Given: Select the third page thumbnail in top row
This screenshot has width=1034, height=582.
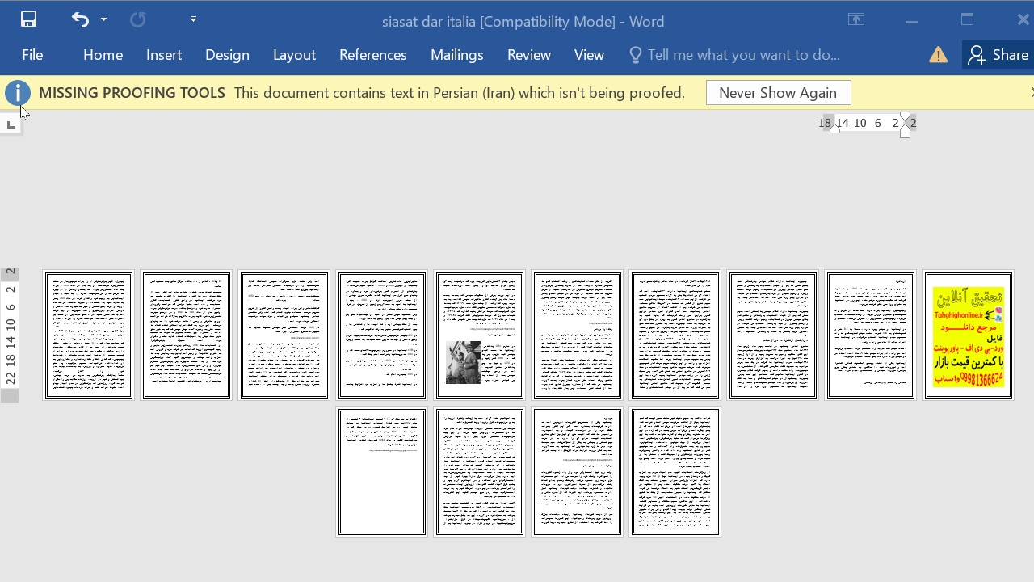Looking at the screenshot, I should [284, 335].
